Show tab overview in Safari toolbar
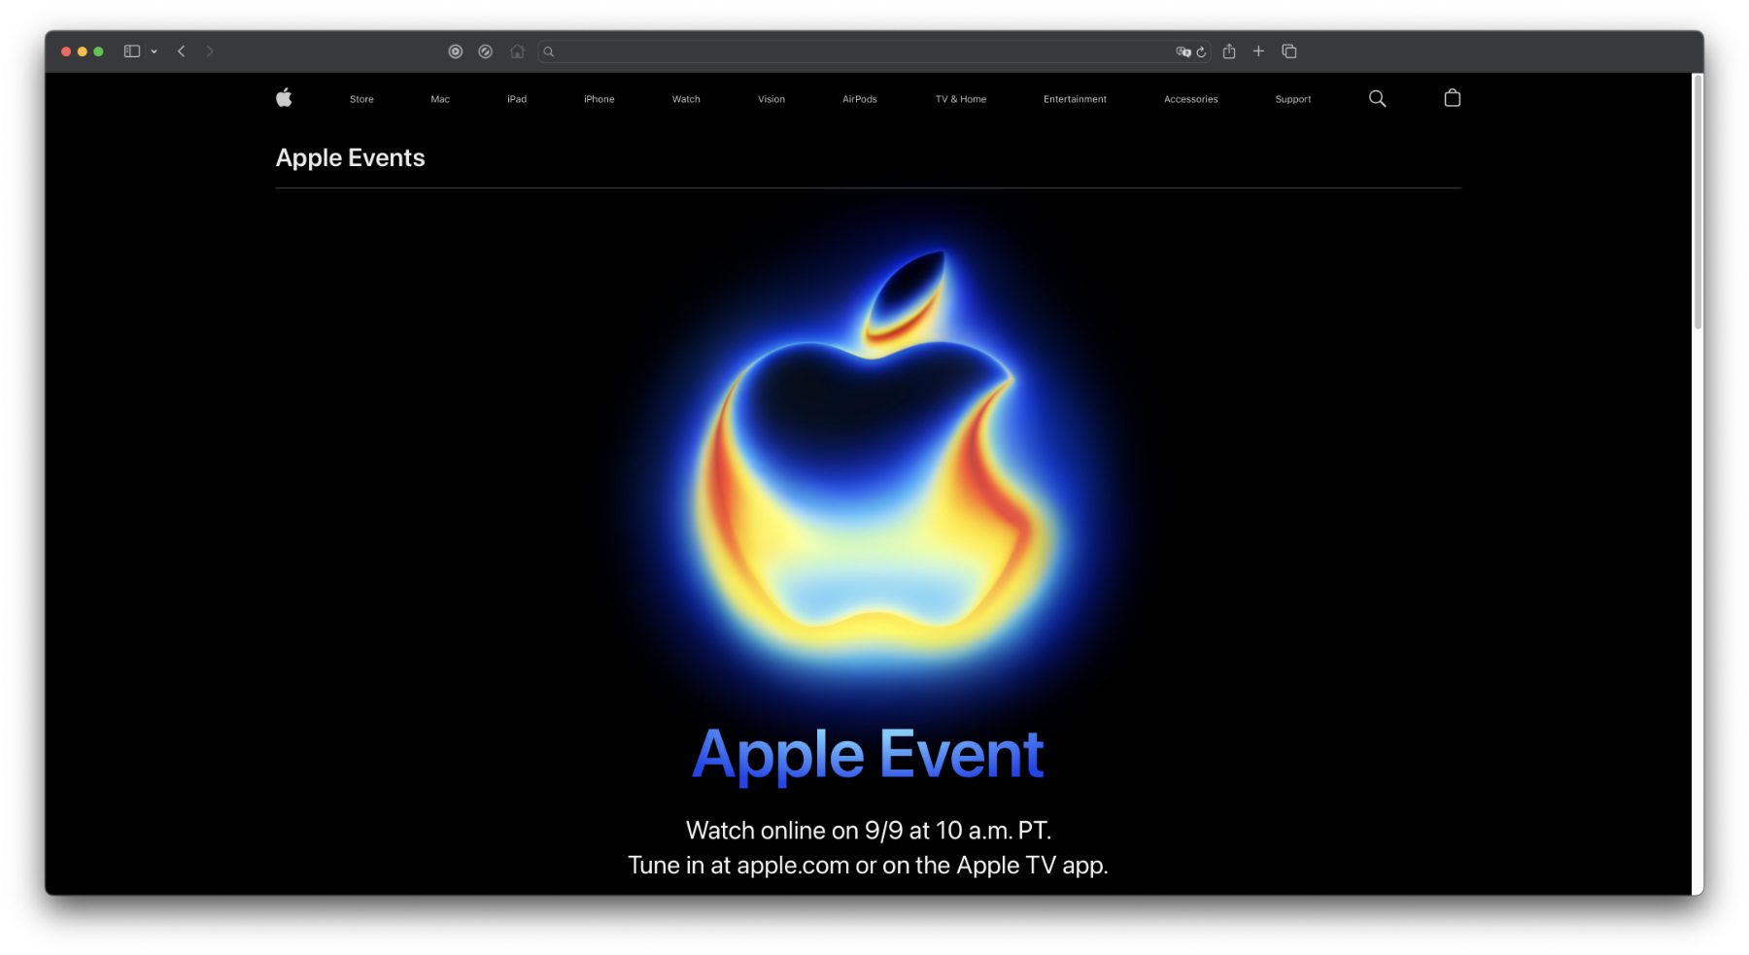1749x955 pixels. 1289,51
